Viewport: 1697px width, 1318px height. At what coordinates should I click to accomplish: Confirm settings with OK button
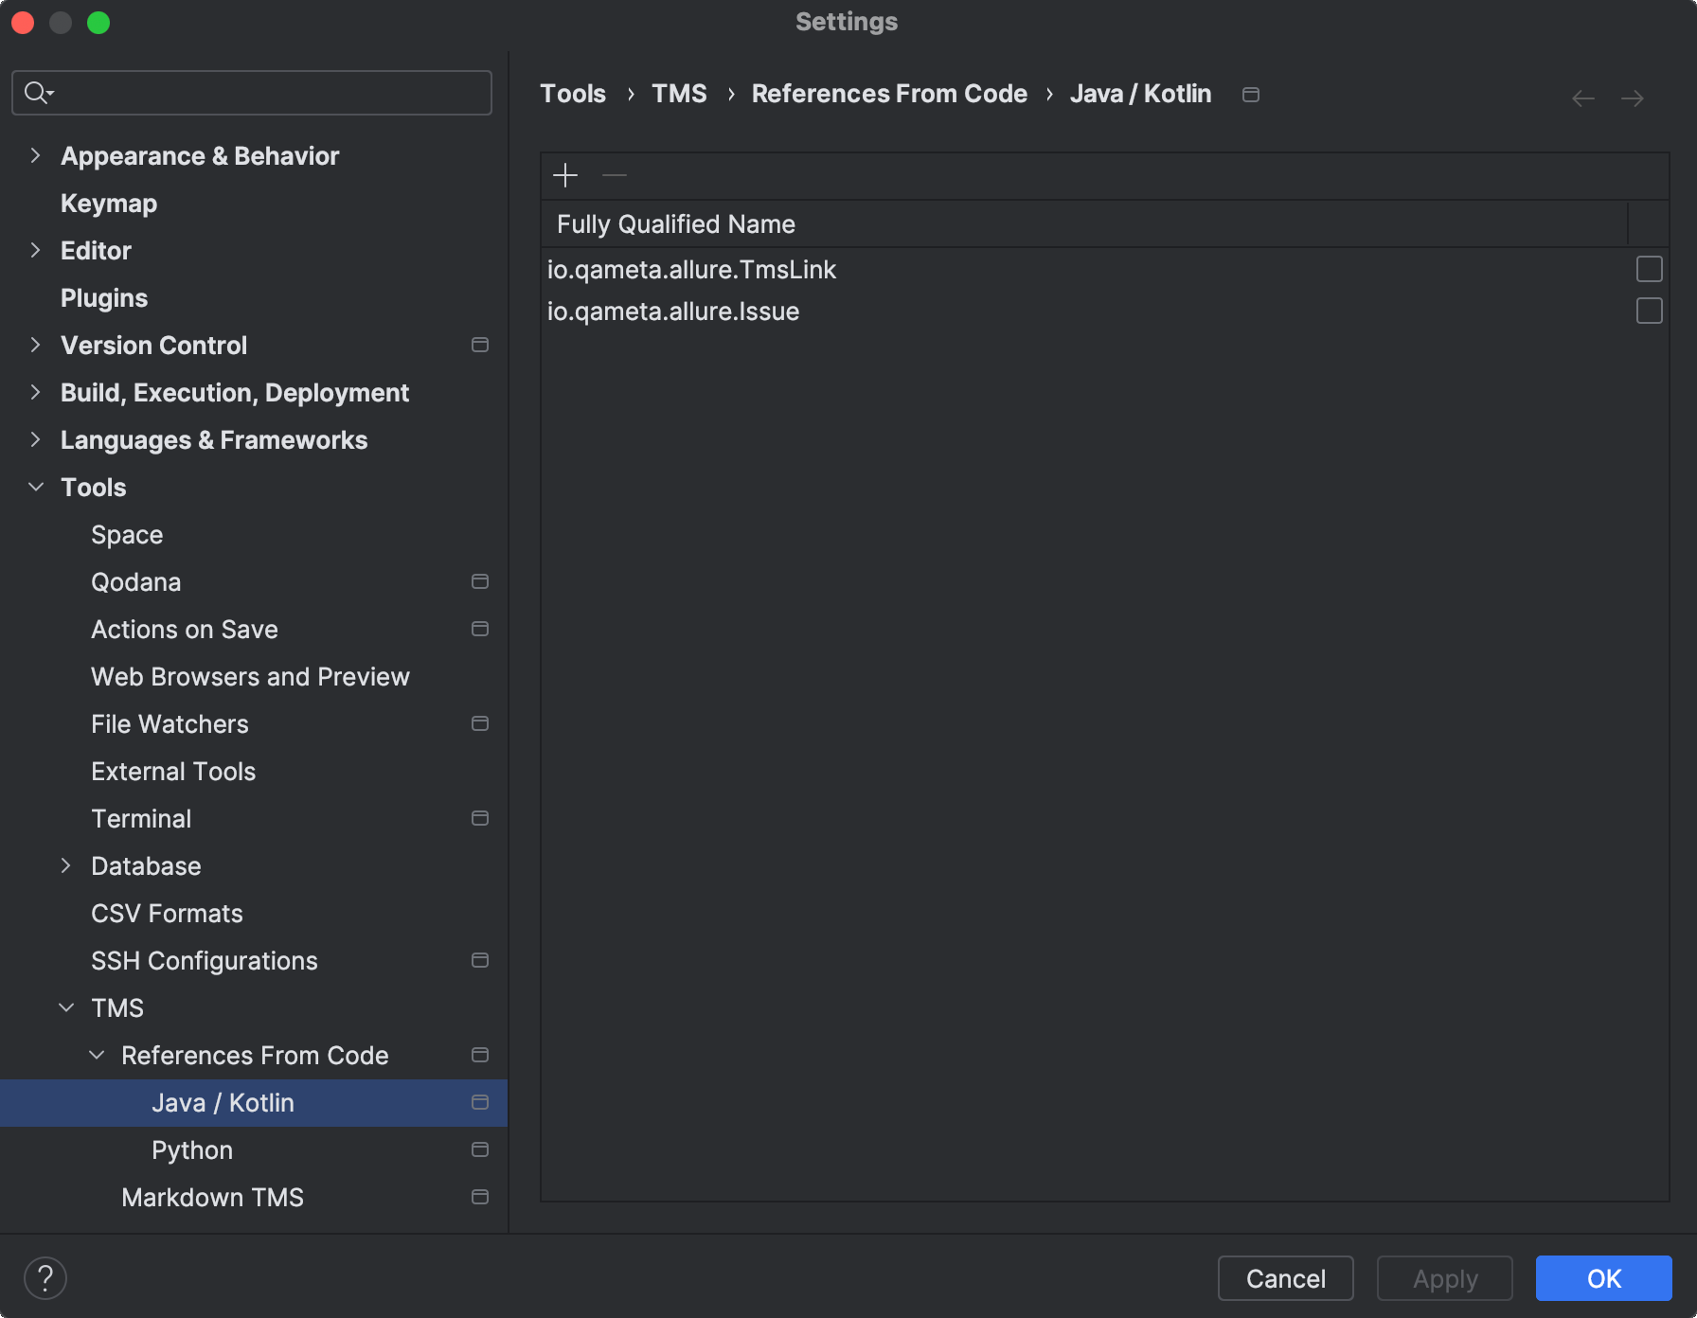click(1603, 1278)
